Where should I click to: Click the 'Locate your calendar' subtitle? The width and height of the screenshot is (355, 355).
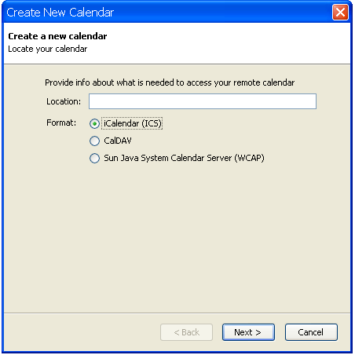pyautogui.click(x=48, y=49)
